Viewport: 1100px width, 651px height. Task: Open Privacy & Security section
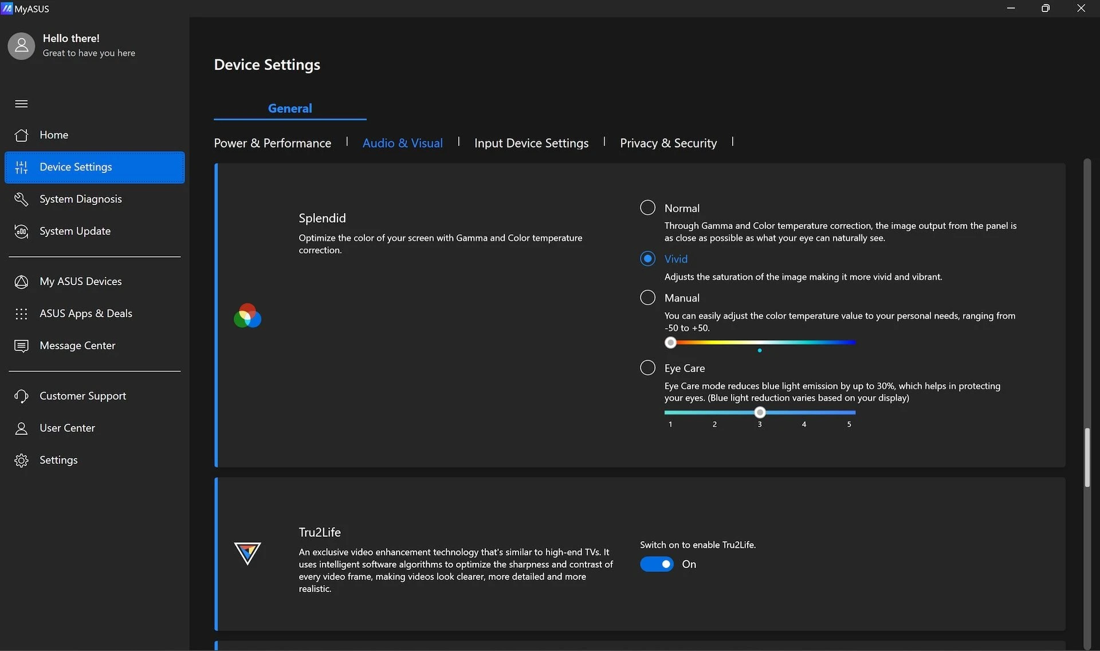coord(668,143)
